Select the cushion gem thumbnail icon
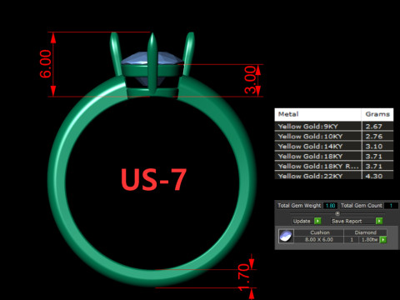The width and height of the screenshot is (400, 300). (x=286, y=236)
